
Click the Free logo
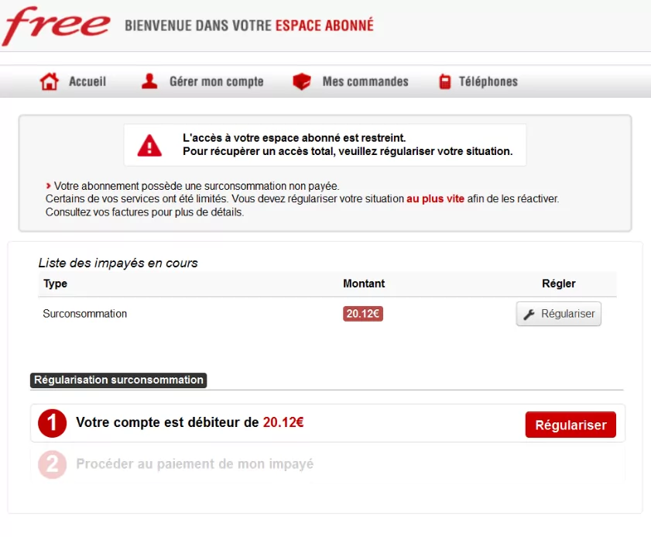(x=56, y=26)
